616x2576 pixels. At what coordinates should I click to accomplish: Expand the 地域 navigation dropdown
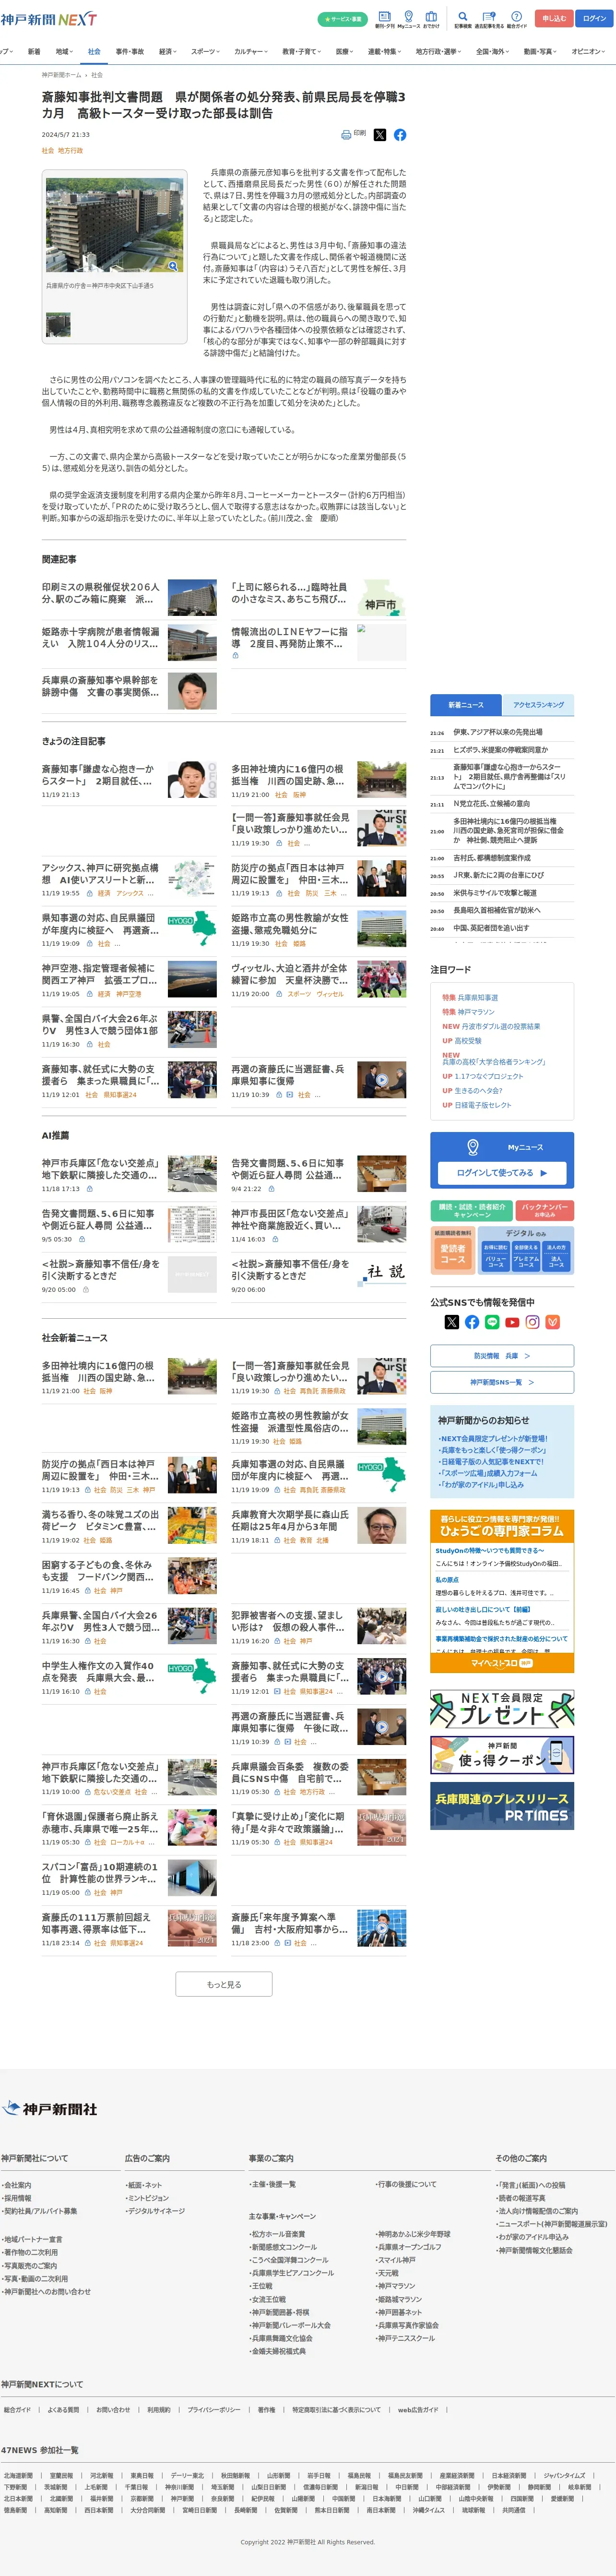[x=65, y=51]
